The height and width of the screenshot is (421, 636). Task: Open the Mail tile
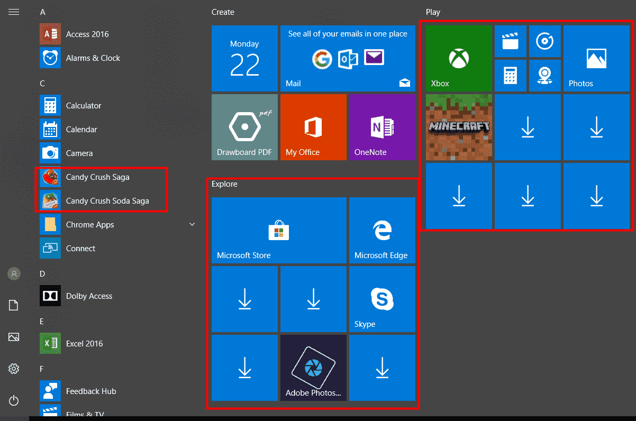click(348, 58)
